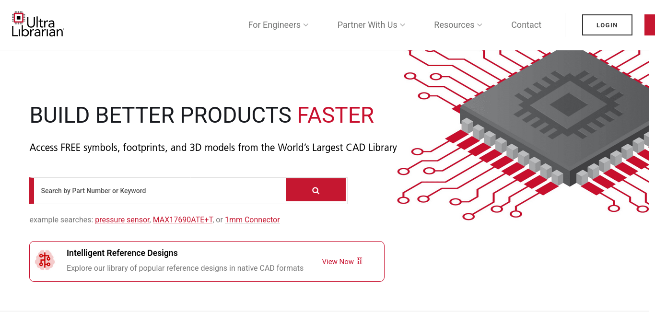The width and height of the screenshot is (655, 312).
Task: Click the Ultra Librarian logo
Action: [x=38, y=24]
